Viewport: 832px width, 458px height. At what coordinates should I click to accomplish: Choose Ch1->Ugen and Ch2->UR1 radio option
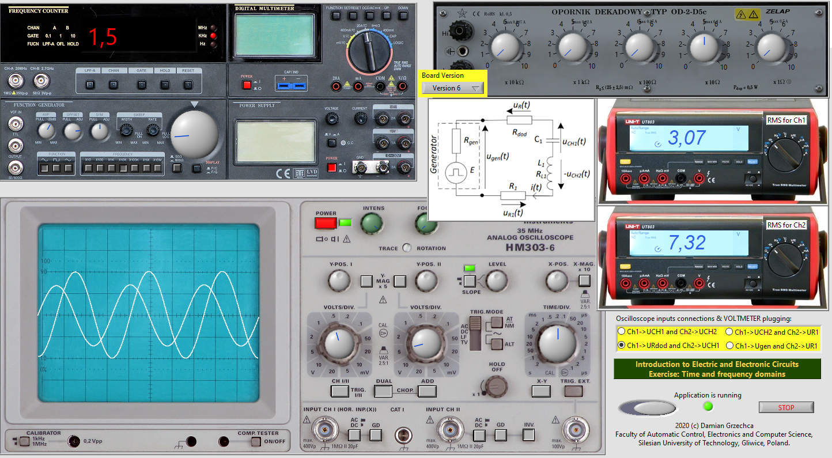click(x=729, y=346)
